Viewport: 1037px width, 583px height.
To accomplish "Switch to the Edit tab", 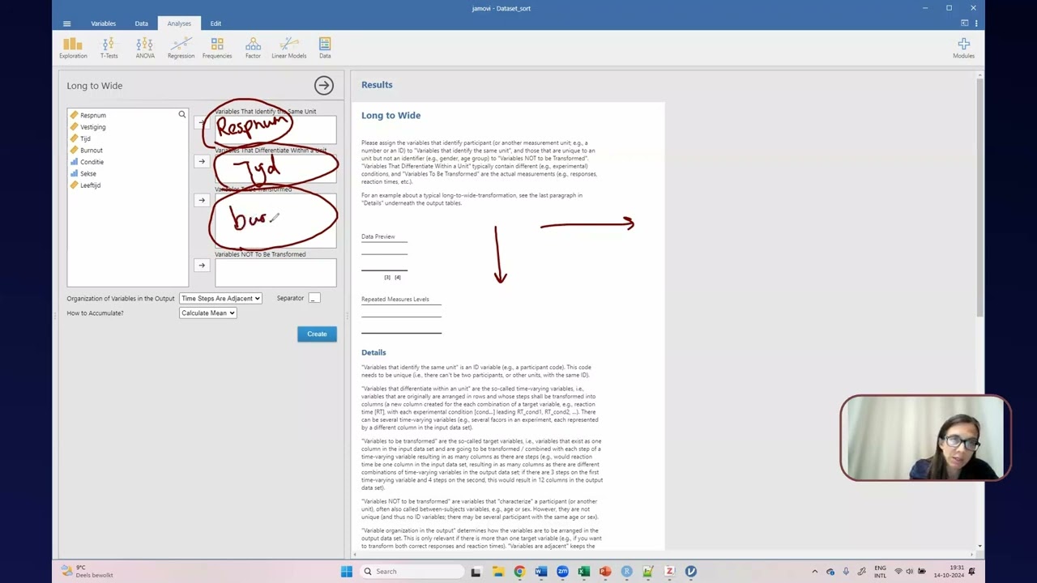I will pyautogui.click(x=216, y=23).
